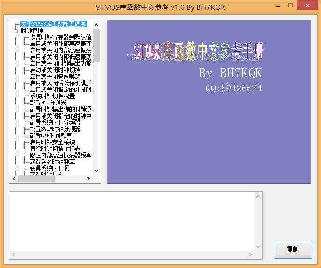The image size is (321, 268).
Task: Select 配置SWIM时钟分频器 item
Action: point(55,129)
